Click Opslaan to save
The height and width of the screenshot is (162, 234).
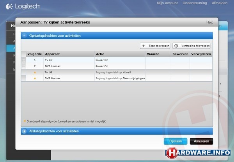pos(175,141)
